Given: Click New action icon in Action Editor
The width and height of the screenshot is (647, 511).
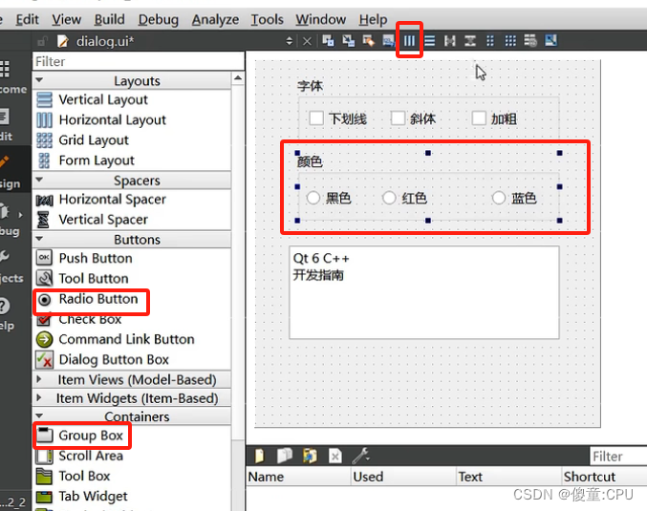Looking at the screenshot, I should point(260,457).
